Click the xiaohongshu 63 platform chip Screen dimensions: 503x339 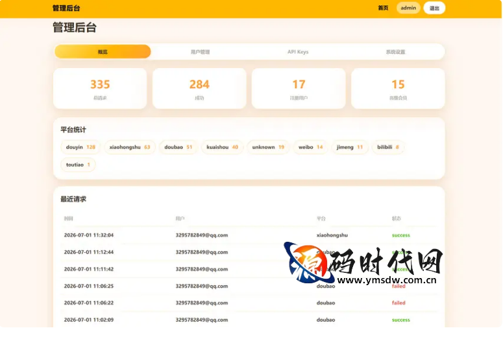coord(130,147)
